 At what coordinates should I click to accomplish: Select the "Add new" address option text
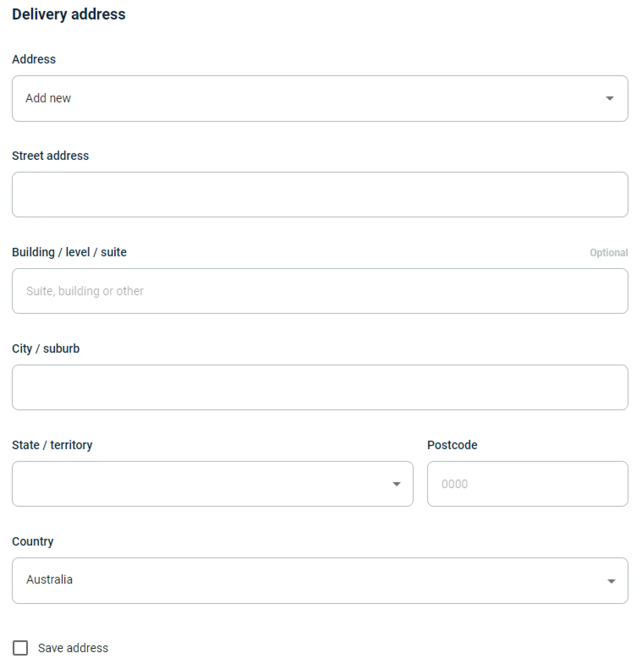coord(48,98)
